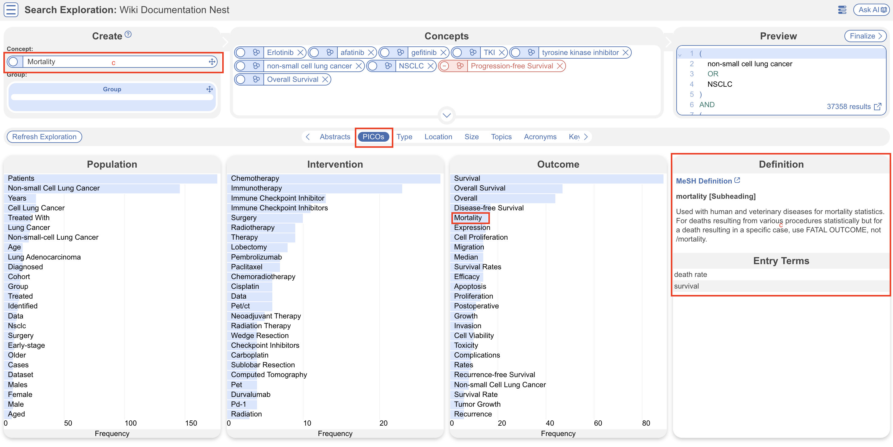Image resolution: width=893 pixels, height=447 pixels.
Task: Click the Refresh Exploration button
Action: [44, 137]
